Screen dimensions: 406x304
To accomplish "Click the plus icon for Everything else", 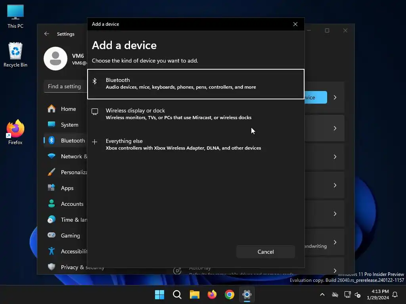I will pos(94,142).
